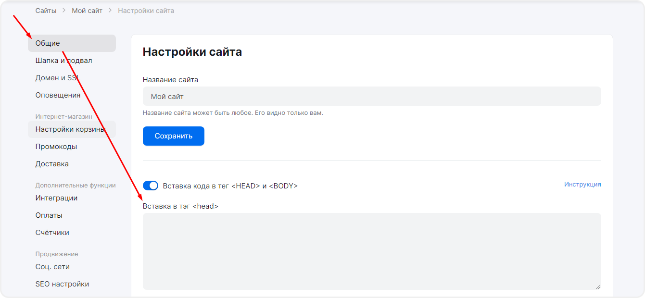Click inside the Вставка в тэг head textarea
This screenshot has width=645, height=298.
click(371, 251)
